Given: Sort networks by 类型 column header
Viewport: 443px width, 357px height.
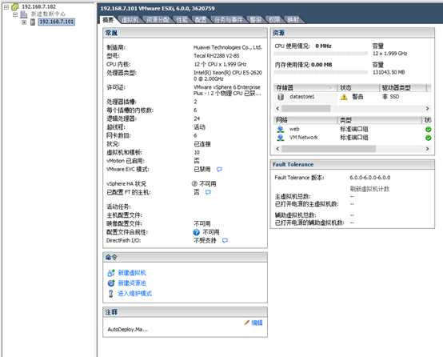Looking at the screenshot, I should point(380,120).
